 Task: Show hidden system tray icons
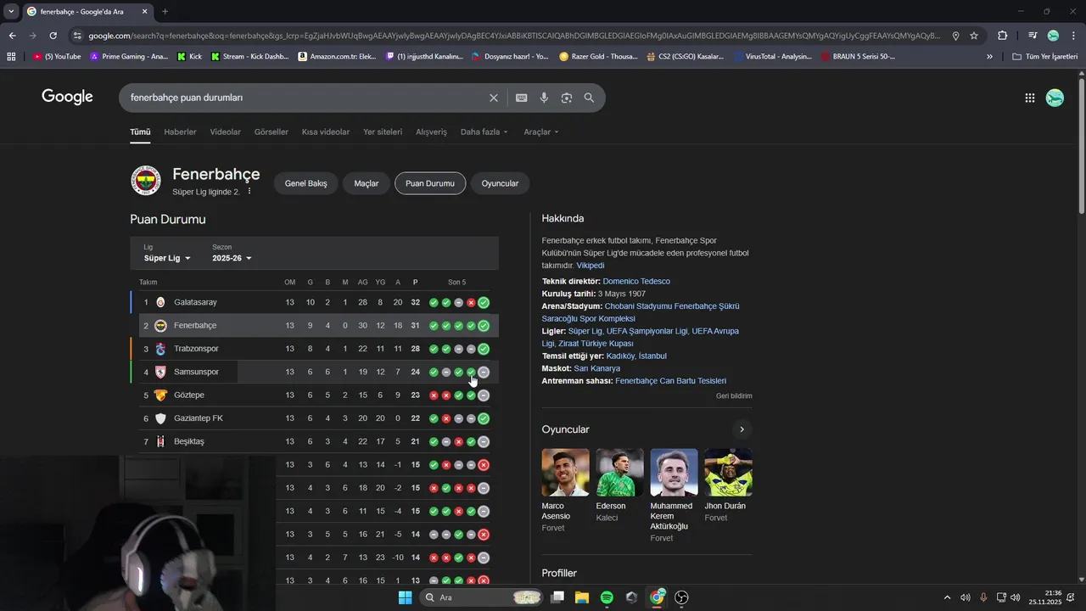click(x=948, y=597)
